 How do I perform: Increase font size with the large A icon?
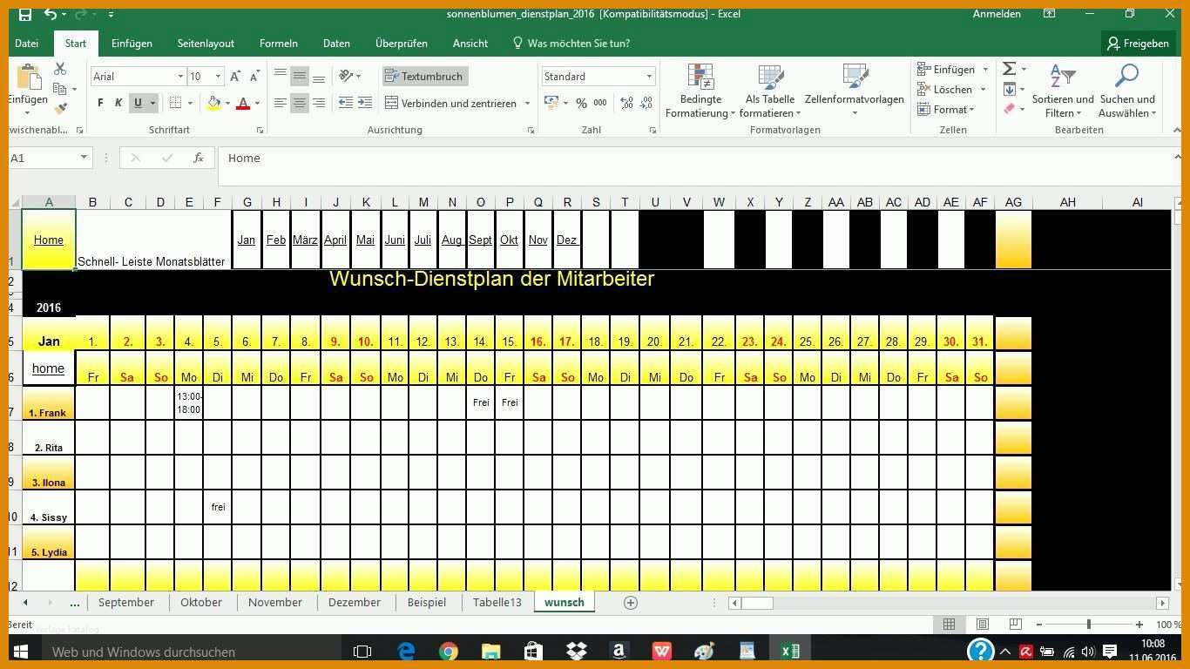[235, 77]
